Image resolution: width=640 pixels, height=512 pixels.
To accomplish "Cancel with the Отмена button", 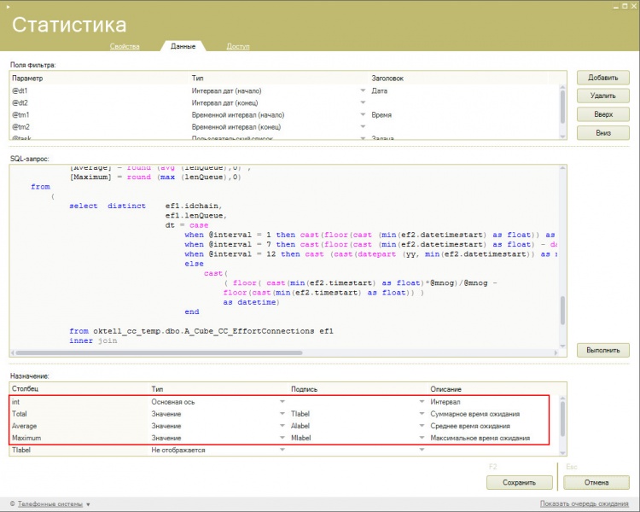I will [x=596, y=483].
